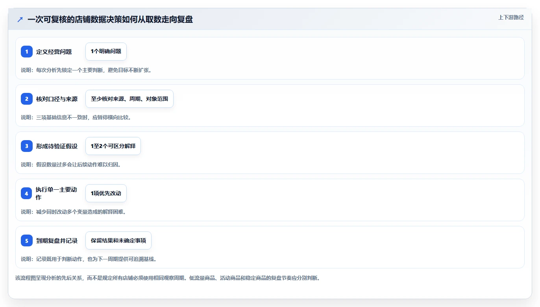Click the 1项优先改动 chip
This screenshot has height=307, width=540.
coord(106,193)
